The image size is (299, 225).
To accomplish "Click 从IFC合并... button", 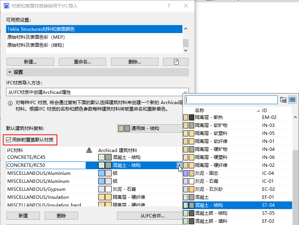I will tap(150, 215).
